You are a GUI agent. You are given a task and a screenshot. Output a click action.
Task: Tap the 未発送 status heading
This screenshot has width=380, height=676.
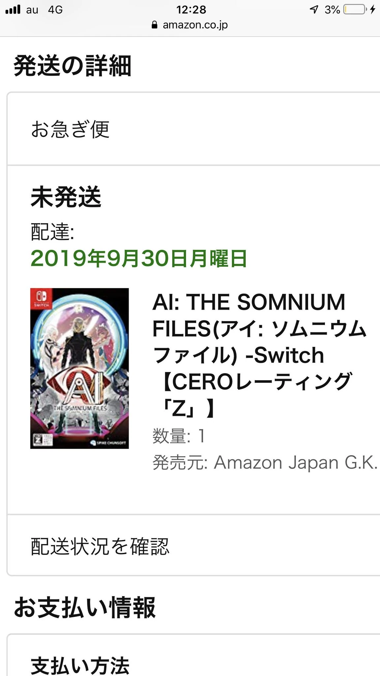click(x=66, y=197)
